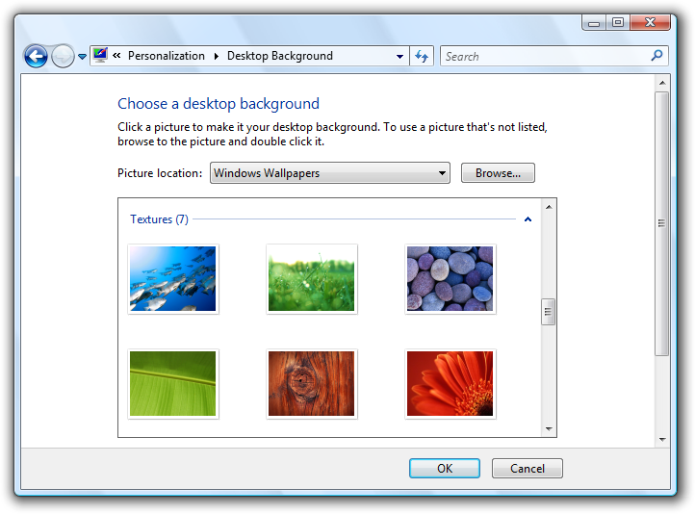Image resolution: width=695 pixels, height=514 pixels.
Task: Click the main window scrollbar thumb
Action: [661, 223]
